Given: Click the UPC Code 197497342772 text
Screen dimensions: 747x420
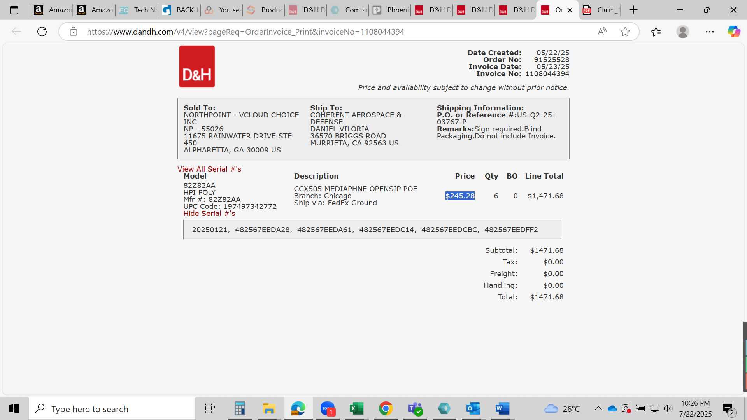Looking at the screenshot, I should pyautogui.click(x=230, y=206).
